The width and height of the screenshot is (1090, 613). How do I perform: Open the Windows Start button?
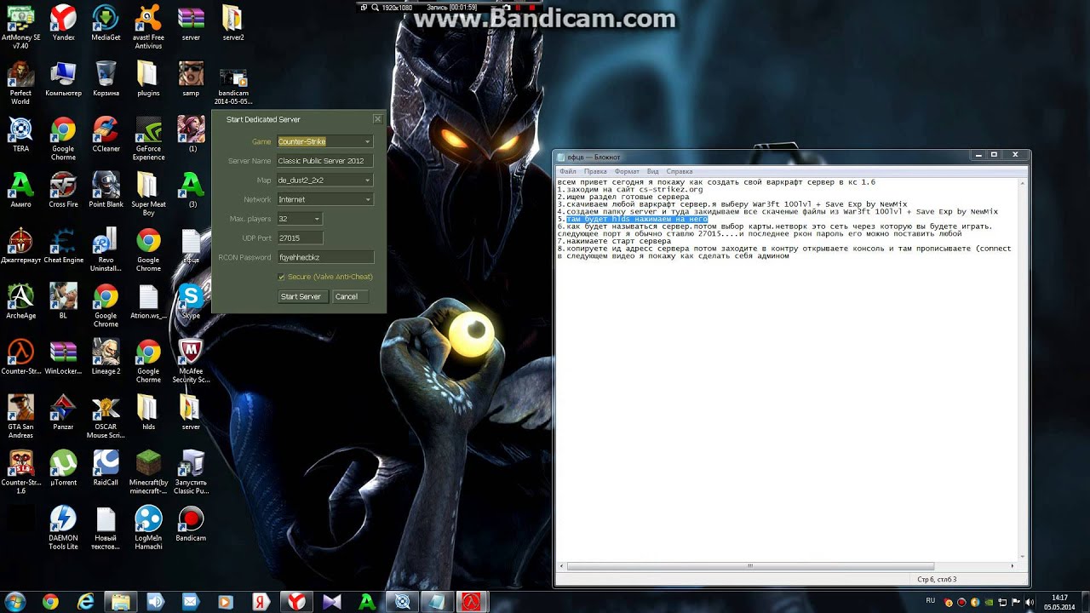tap(14, 601)
